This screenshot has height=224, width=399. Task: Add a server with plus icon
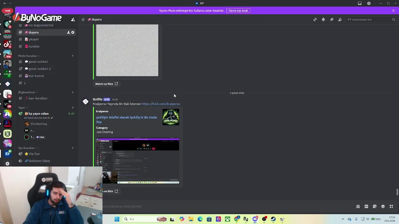tap(7, 163)
